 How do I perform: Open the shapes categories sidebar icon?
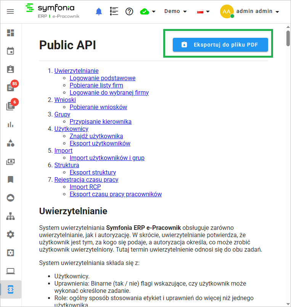click(x=11, y=143)
